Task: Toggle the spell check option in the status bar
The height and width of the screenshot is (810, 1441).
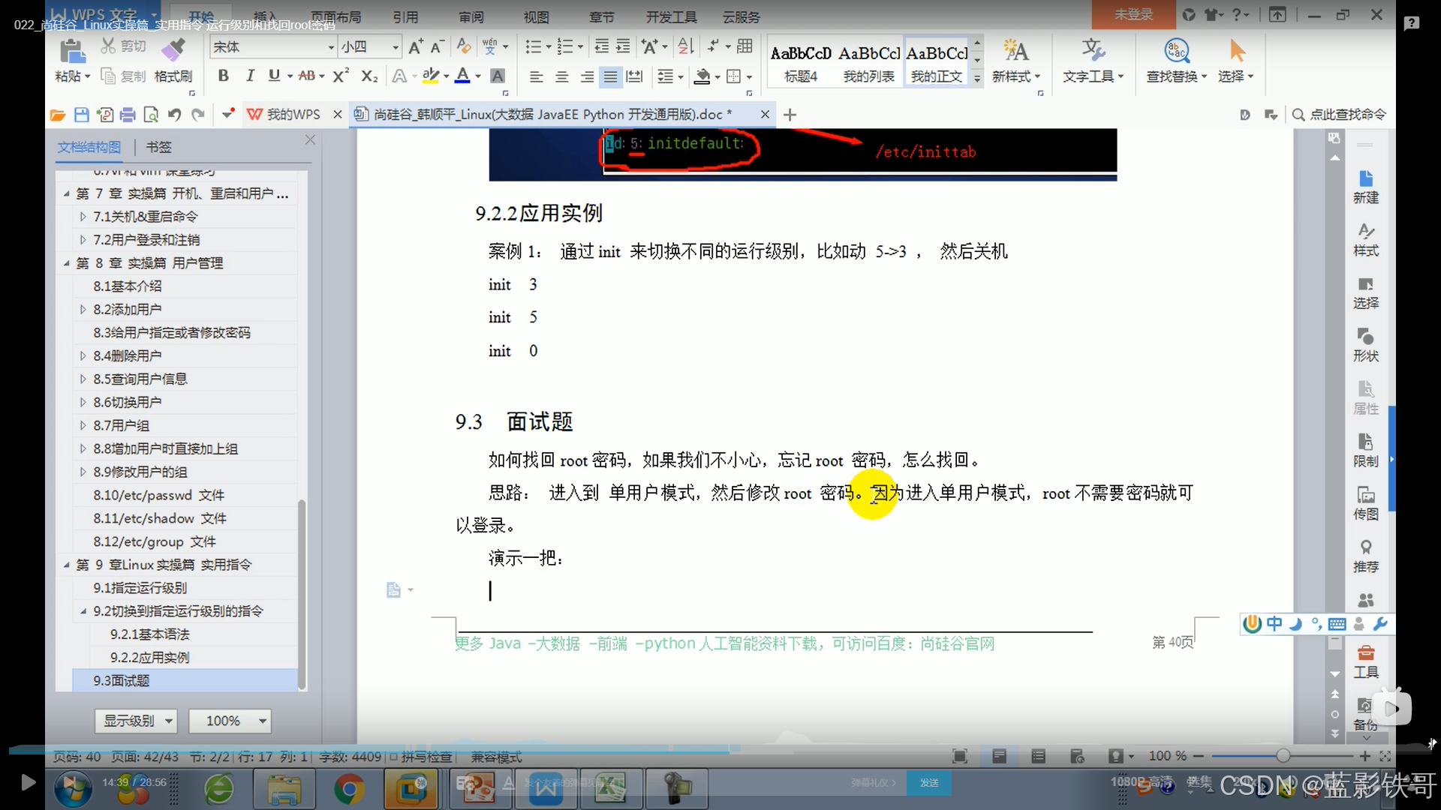Action: coord(421,757)
